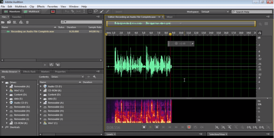Toggle auto-play speaker button in Files panel
Screen dimensions: 274x138
tap(58, 65)
